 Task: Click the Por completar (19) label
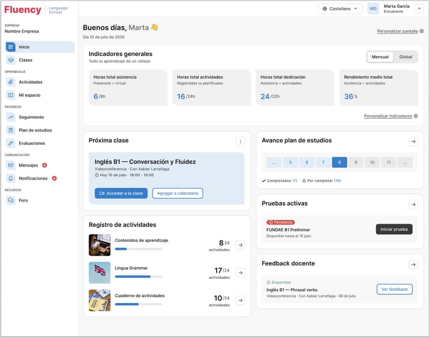tap(322, 181)
